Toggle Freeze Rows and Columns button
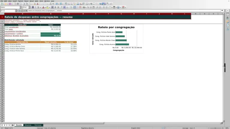230x129 pixels. pyautogui.click(x=103, y=4)
